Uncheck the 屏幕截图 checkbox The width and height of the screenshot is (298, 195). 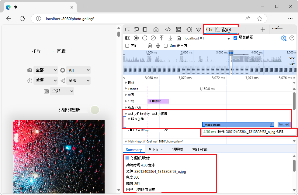click(x=235, y=38)
